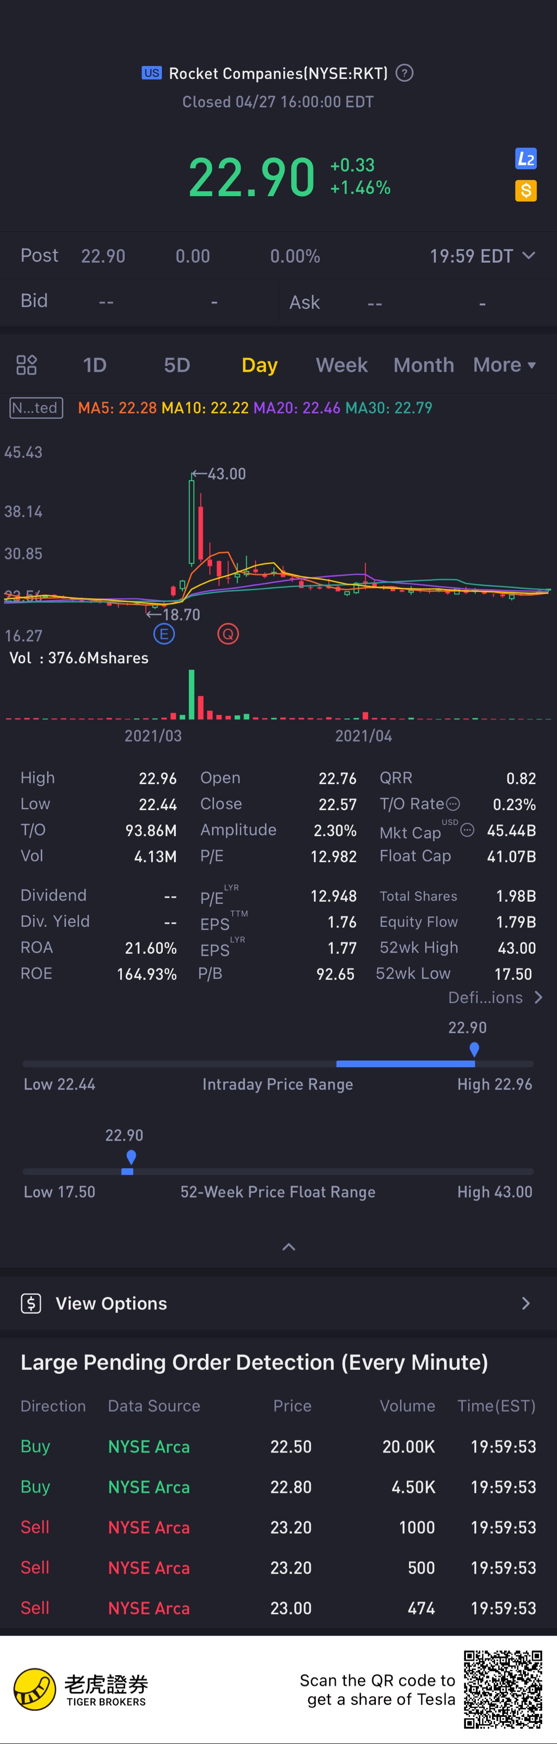This screenshot has width=557, height=1744.
Task: Open the Defi...ions definitions link
Action: (x=495, y=997)
